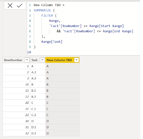Select the Task cell A.2
Screen dimensions: 143x139
tap(38, 72)
